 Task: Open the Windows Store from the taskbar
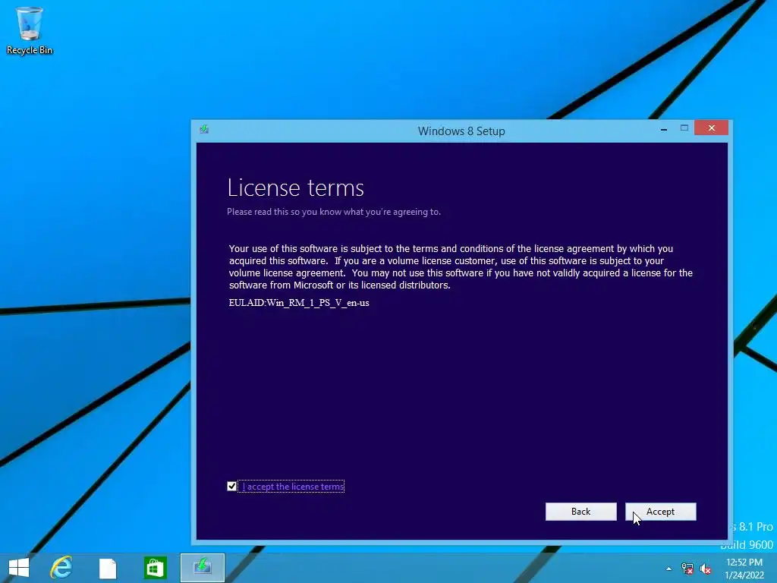[155, 568]
